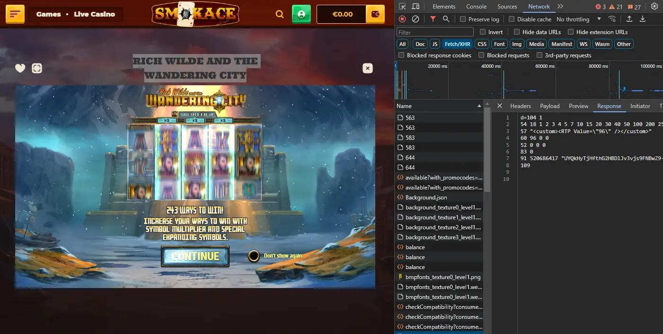Select the Don't show again radio button
Viewport: 663px width, 334px height.
pyautogui.click(x=254, y=256)
